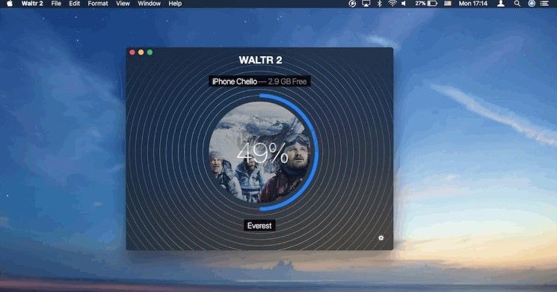Viewport: 557px width, 292px height.
Task: Open the WALTR settings gear
Action: pyautogui.click(x=381, y=237)
